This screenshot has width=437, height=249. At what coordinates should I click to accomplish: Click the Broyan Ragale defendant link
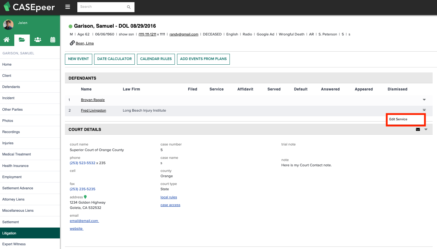click(93, 100)
